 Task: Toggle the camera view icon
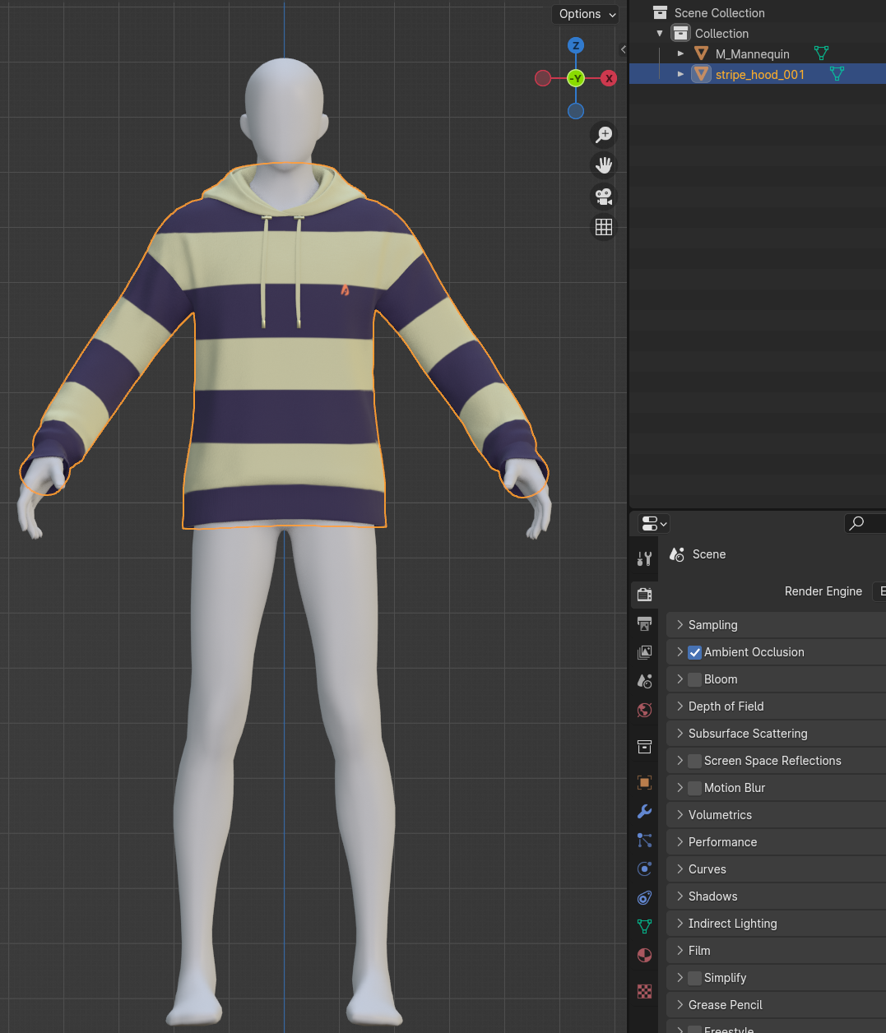tap(604, 197)
